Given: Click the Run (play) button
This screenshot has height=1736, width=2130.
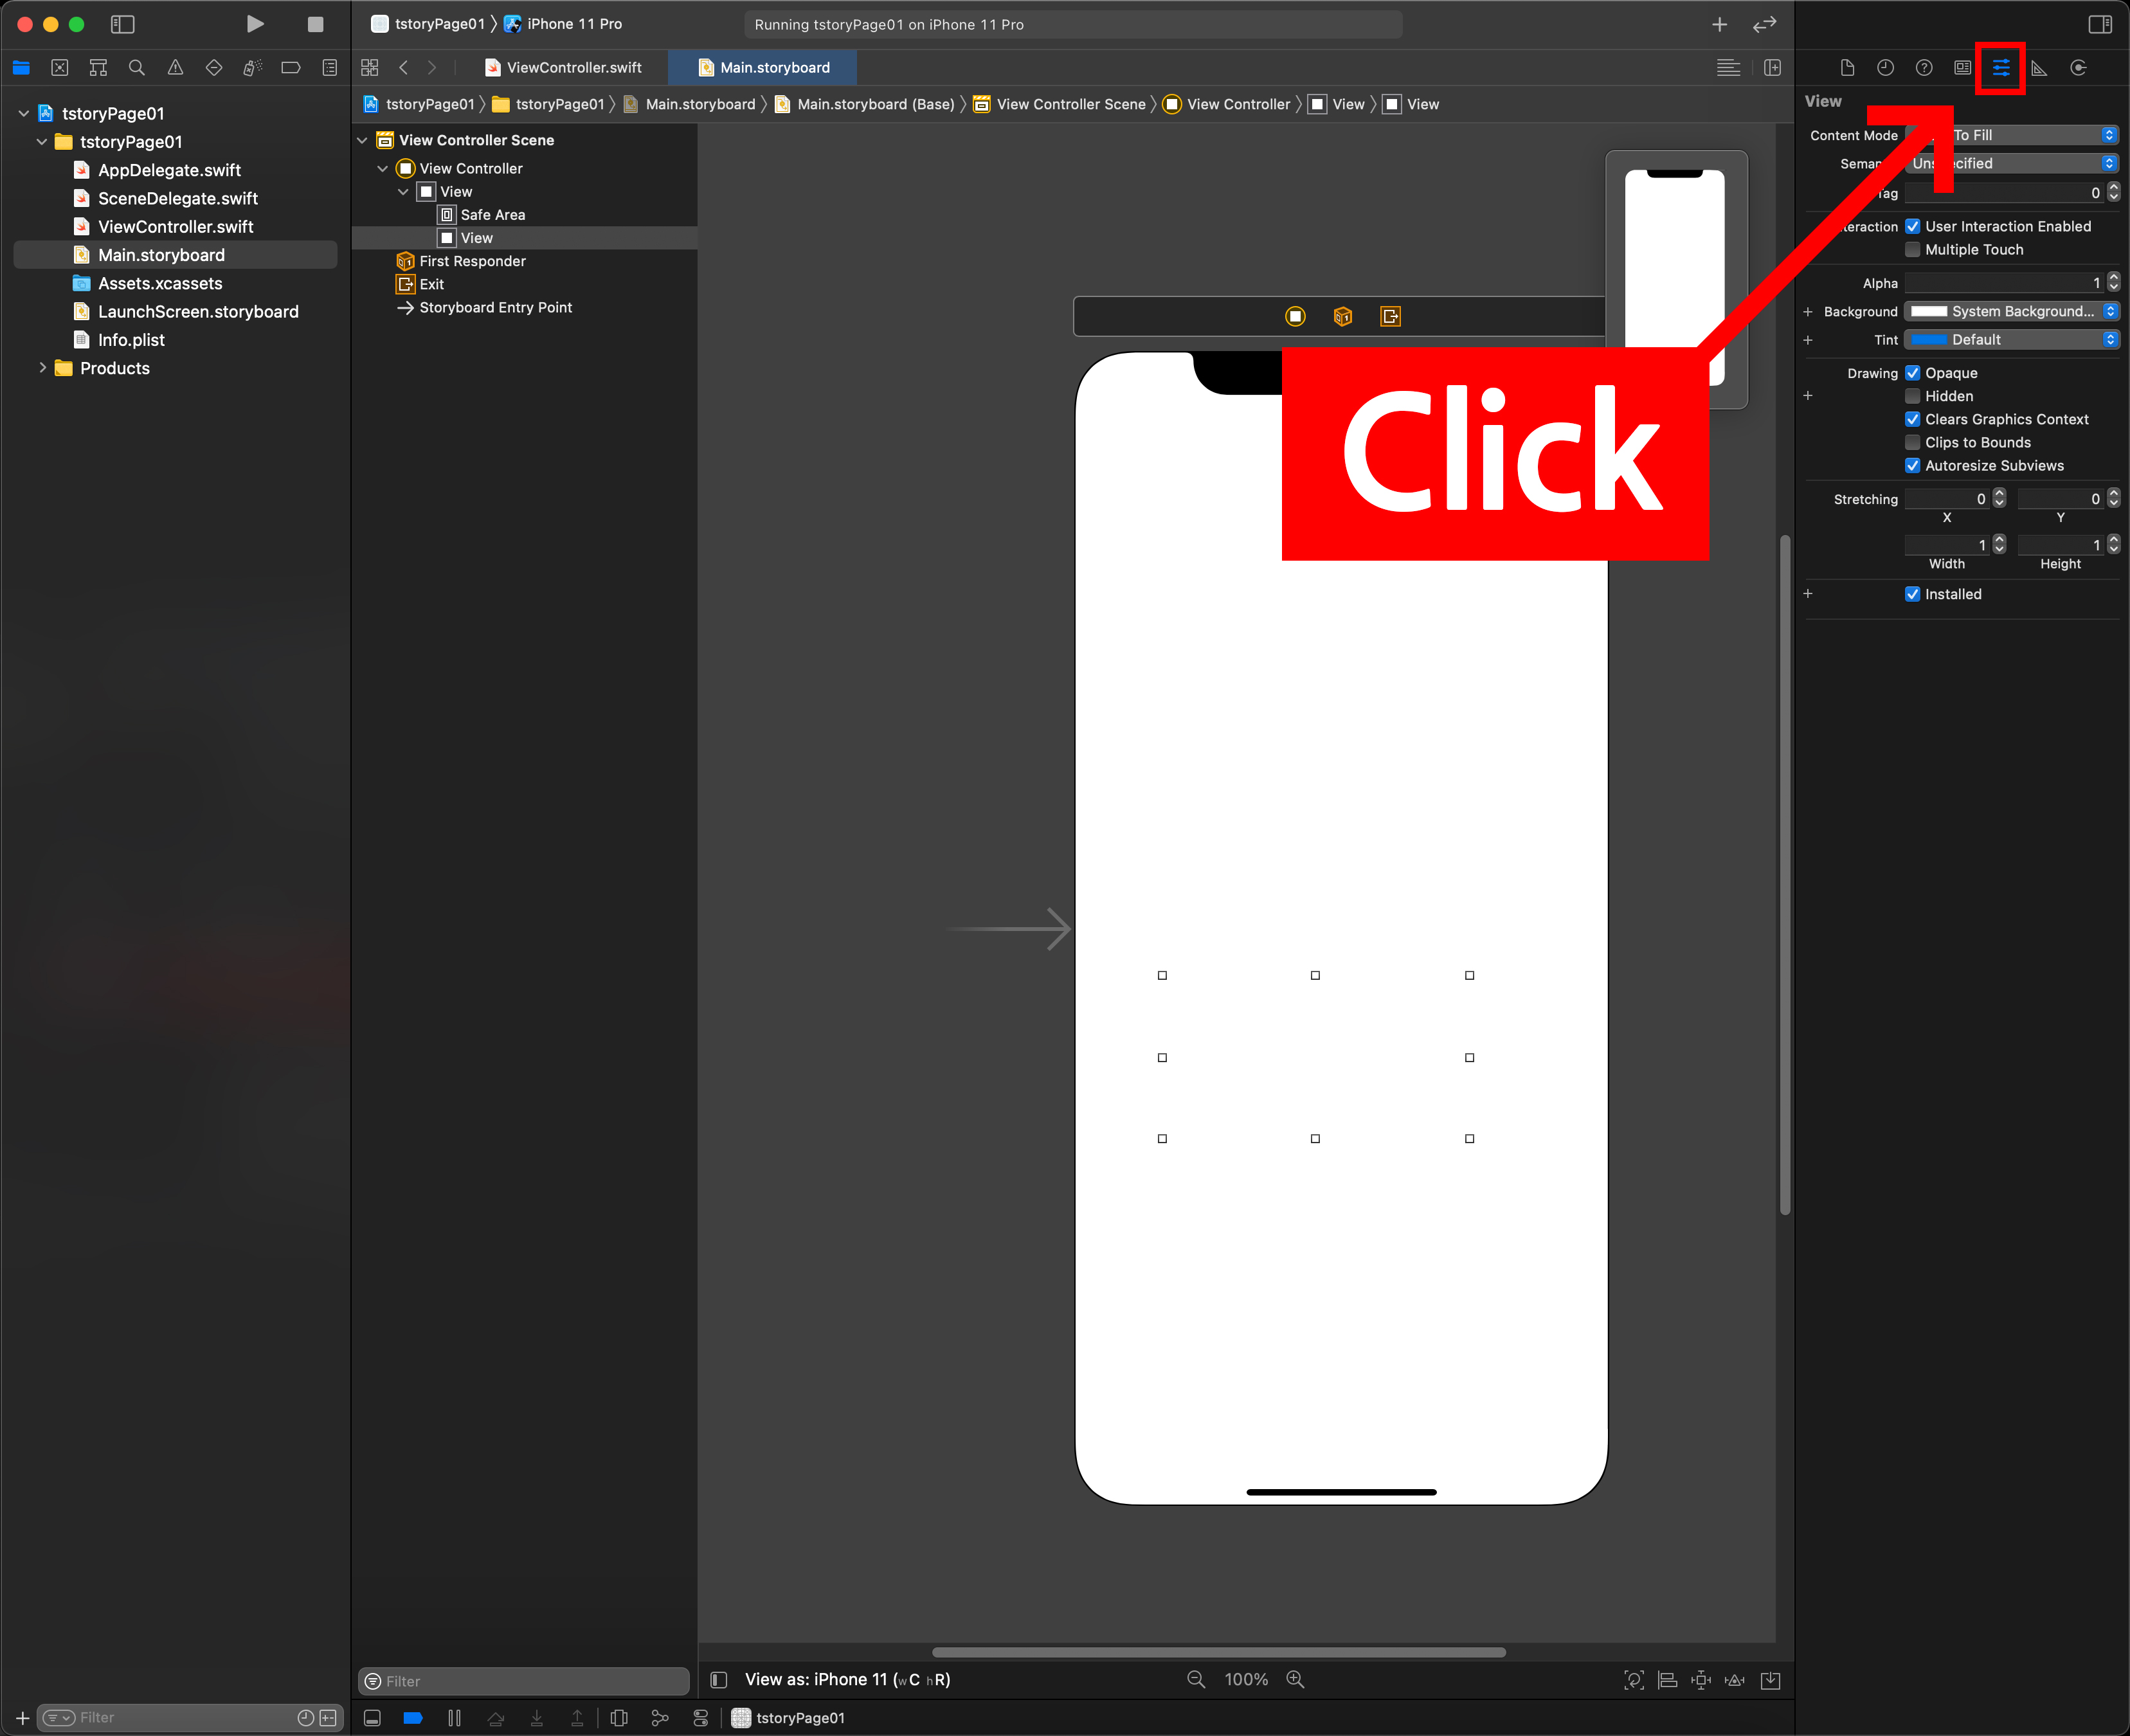Looking at the screenshot, I should tap(255, 24).
